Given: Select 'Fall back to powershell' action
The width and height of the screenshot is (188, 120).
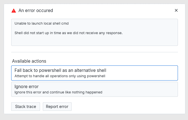Looking at the screenshot, I should tap(60, 70).
